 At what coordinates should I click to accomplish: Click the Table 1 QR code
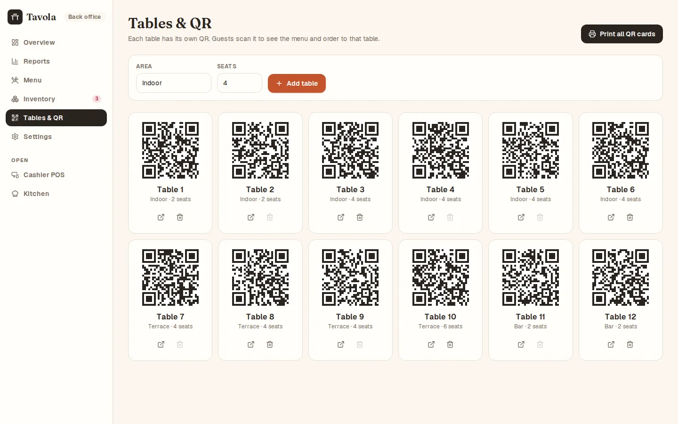point(170,150)
